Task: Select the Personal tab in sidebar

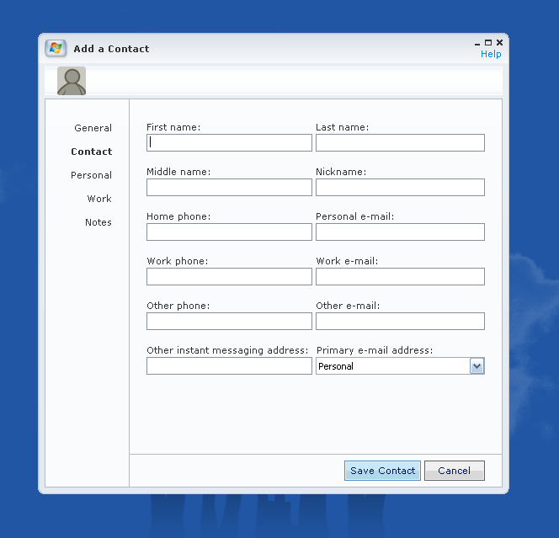Action: [91, 175]
